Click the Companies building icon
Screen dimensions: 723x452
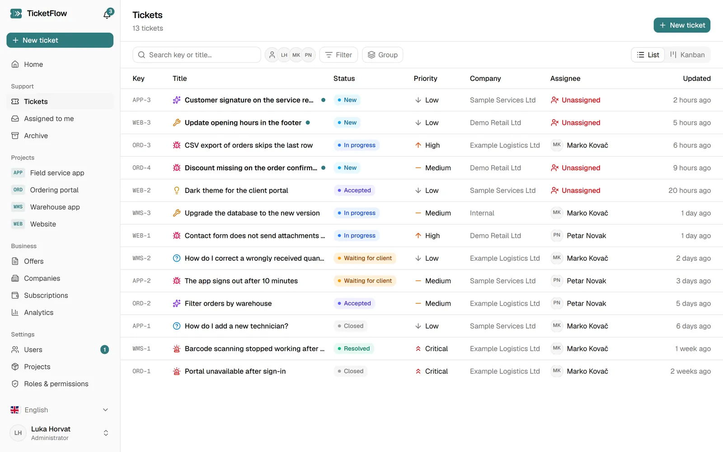[15, 278]
